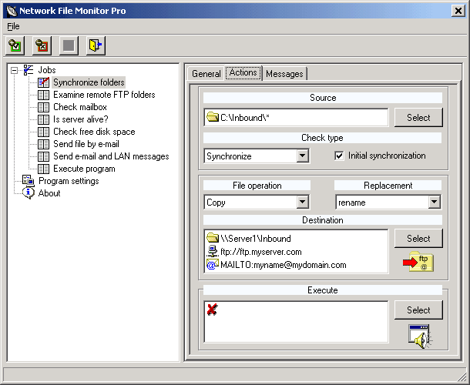The width and height of the screenshot is (470, 385).
Task: Click the envelope icon next to MAILTO entry
Action: 213,265
